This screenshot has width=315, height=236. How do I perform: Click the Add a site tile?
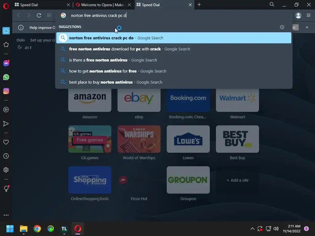point(237,180)
